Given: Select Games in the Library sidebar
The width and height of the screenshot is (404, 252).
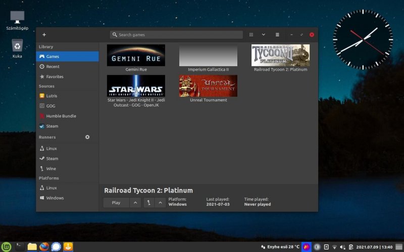Looking at the screenshot, I should tap(67, 56).
